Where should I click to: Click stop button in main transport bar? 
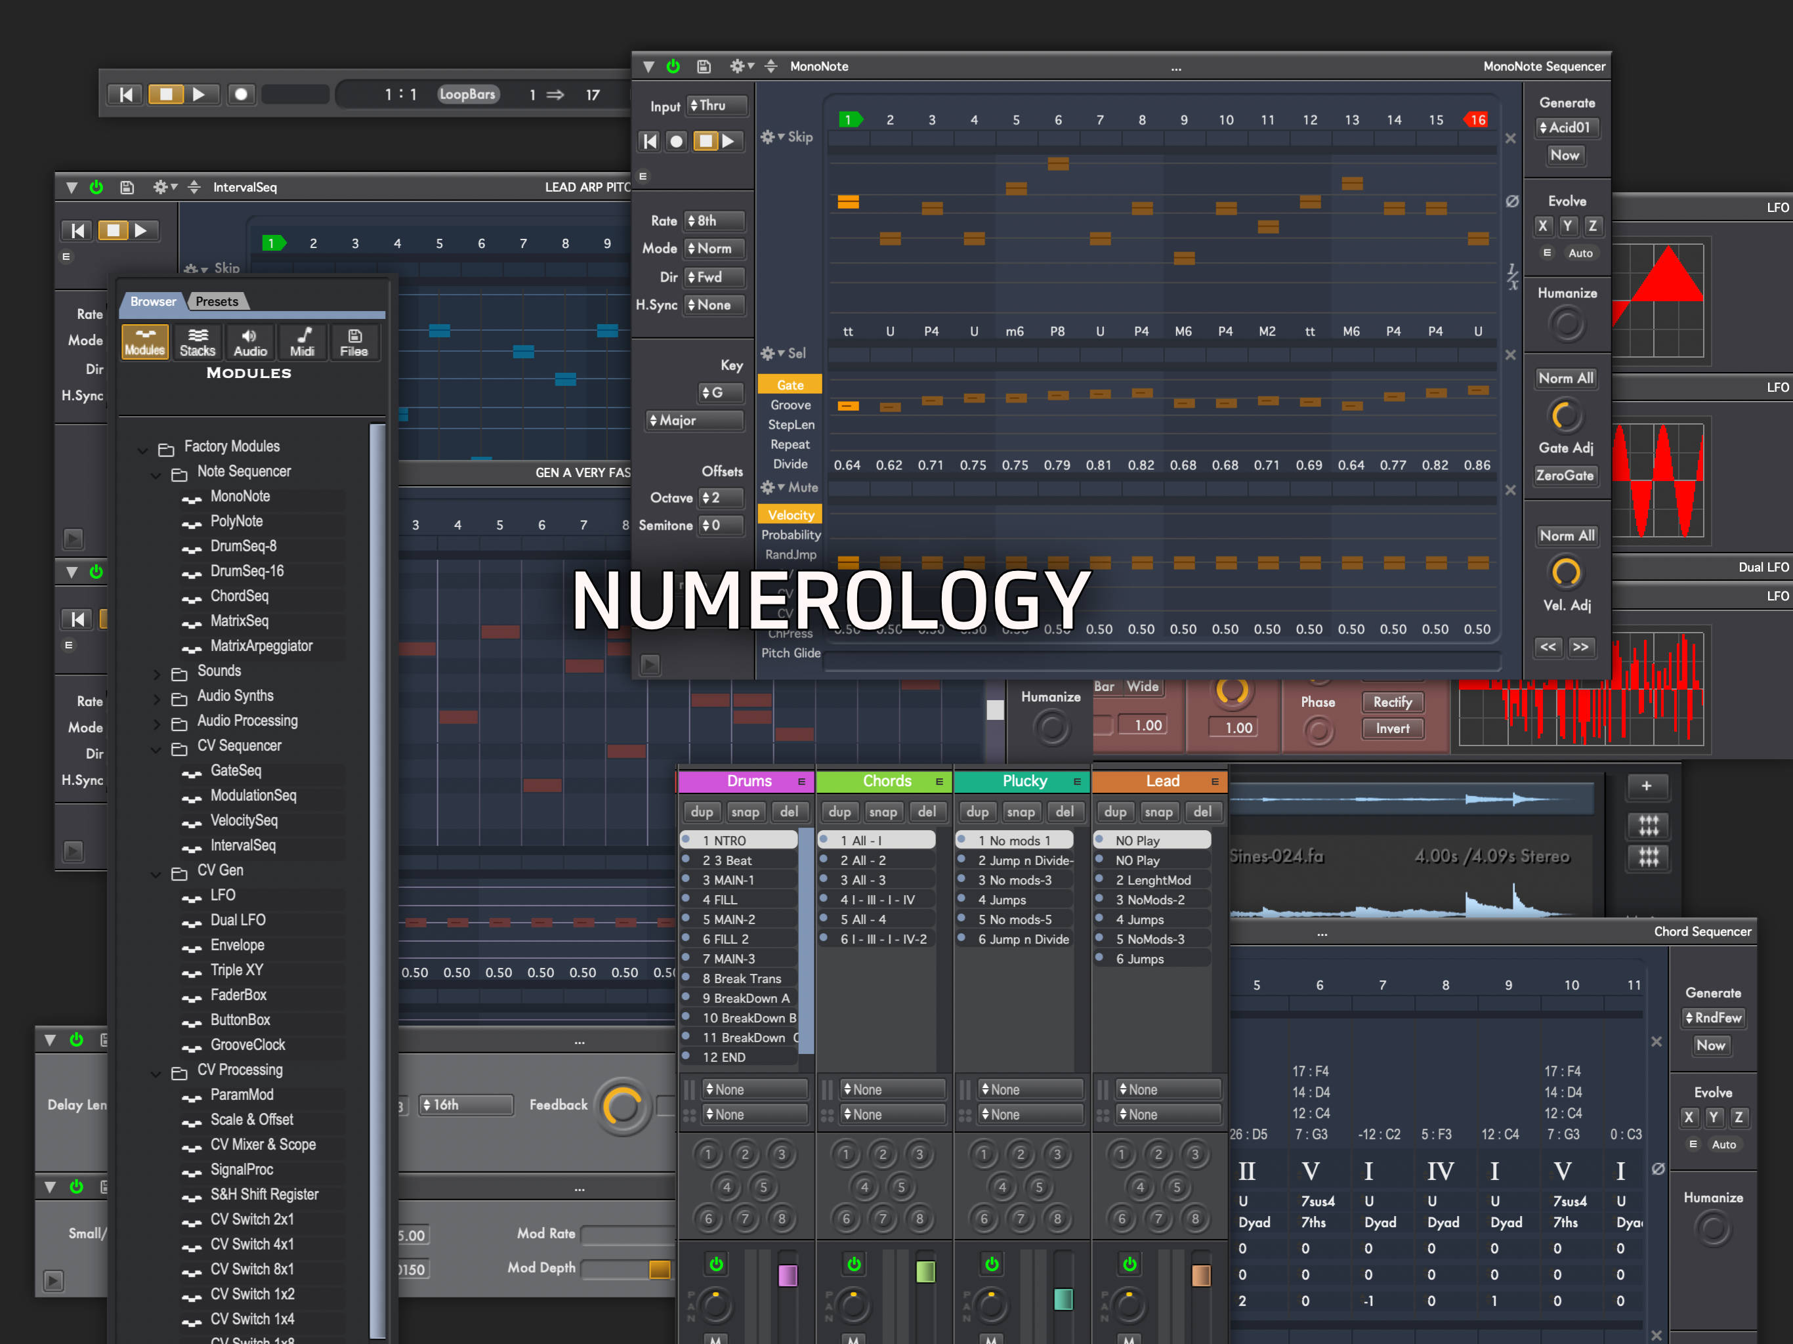tap(165, 94)
